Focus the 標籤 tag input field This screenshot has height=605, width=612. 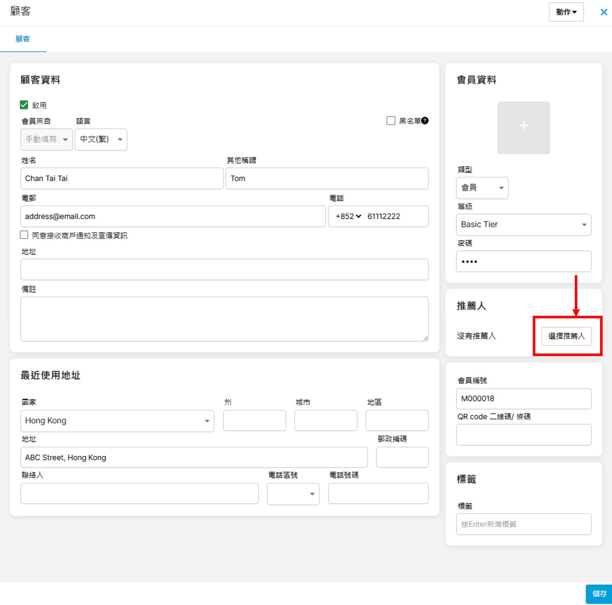tap(523, 524)
